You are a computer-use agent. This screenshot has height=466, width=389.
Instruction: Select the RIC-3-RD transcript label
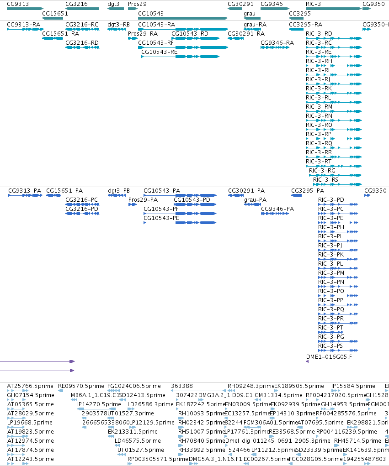(319, 34)
